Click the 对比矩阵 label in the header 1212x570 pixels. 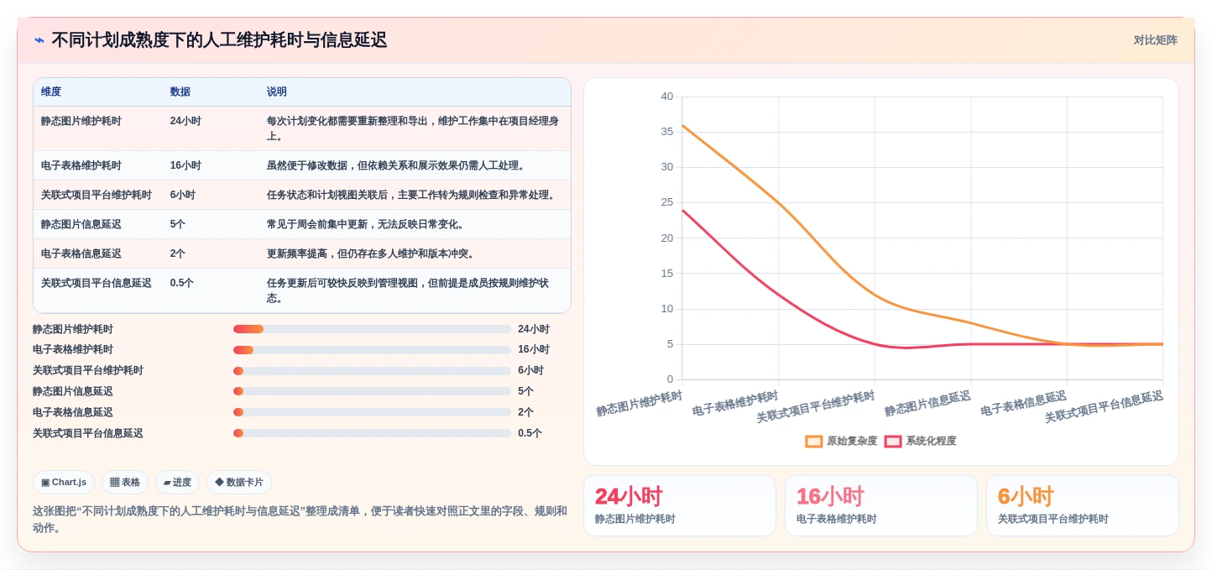point(1155,40)
